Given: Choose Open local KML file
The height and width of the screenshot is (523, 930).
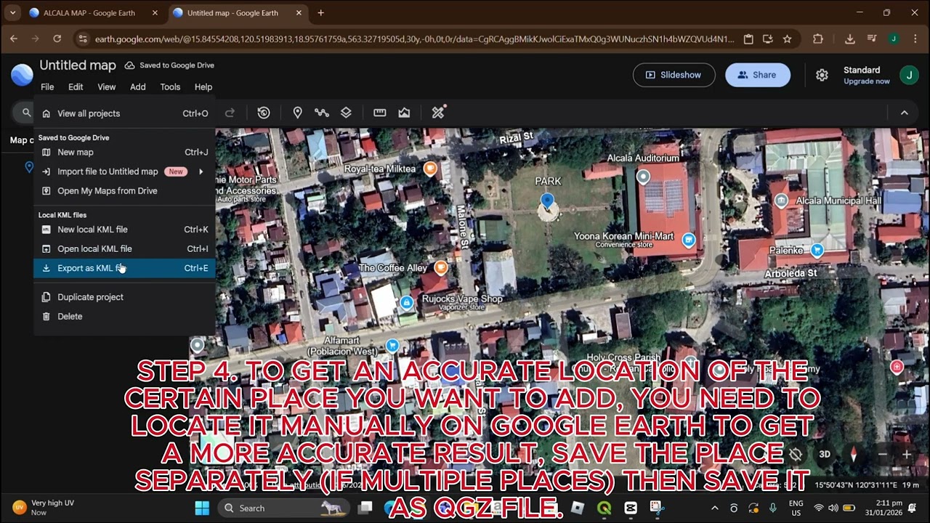Looking at the screenshot, I should tap(124, 248).
